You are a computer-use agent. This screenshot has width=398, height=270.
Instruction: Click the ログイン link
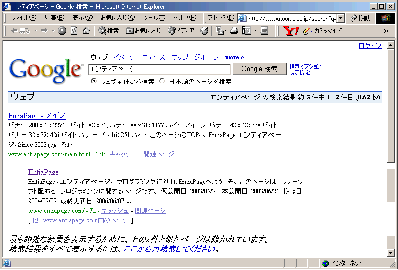(x=370, y=45)
